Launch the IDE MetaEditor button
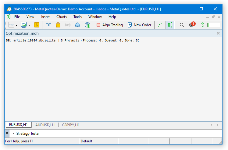Screen dimensions: 228x150 (x=48, y=25)
